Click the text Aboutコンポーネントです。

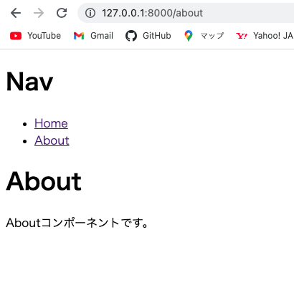point(77,223)
